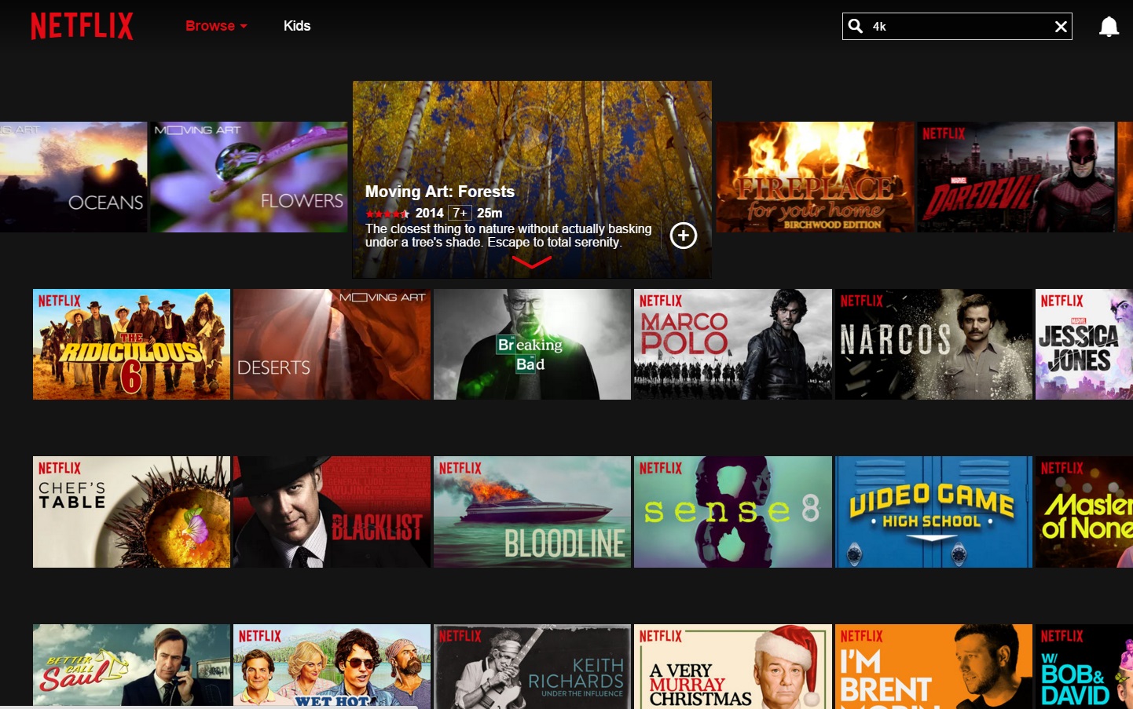Click the search magnifier icon
This screenshot has width=1133, height=709.
(x=856, y=26)
